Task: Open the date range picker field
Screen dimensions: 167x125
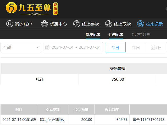Action: point(73,47)
